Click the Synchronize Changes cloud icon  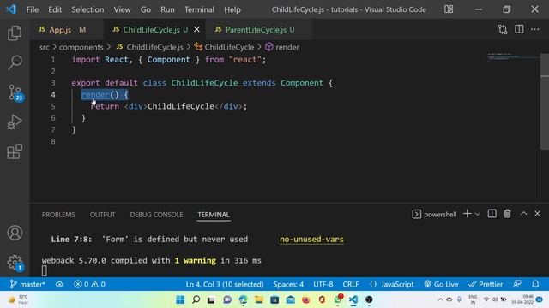tap(59, 284)
